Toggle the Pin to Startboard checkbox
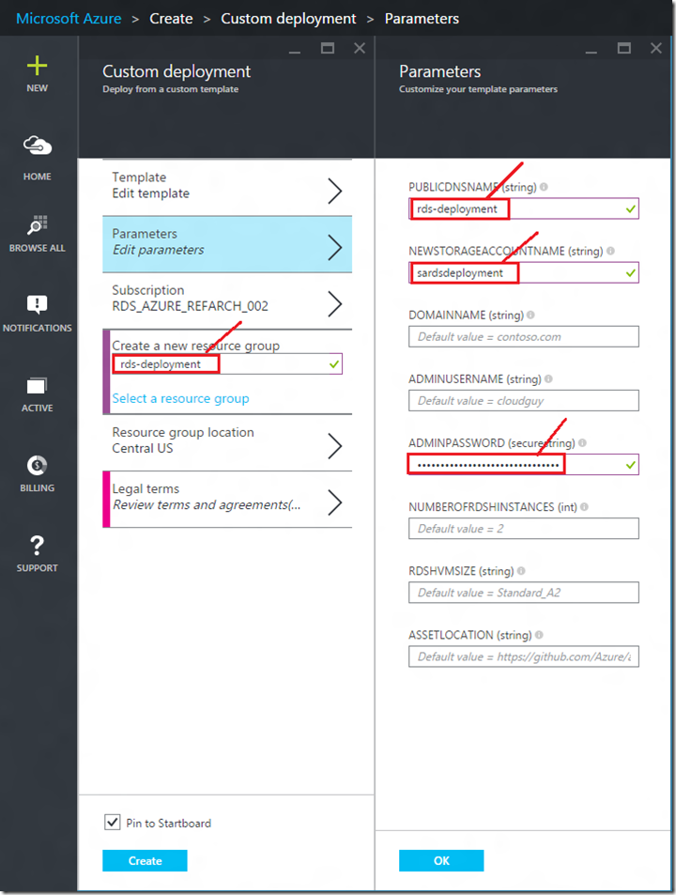Viewport: 676px width, 895px height. pos(113,823)
